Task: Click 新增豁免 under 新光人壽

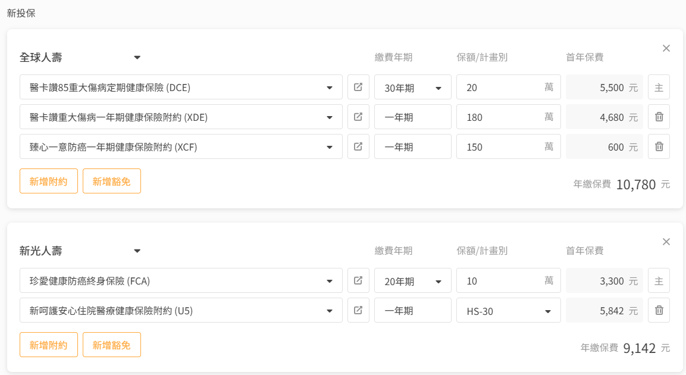Action: coord(112,345)
